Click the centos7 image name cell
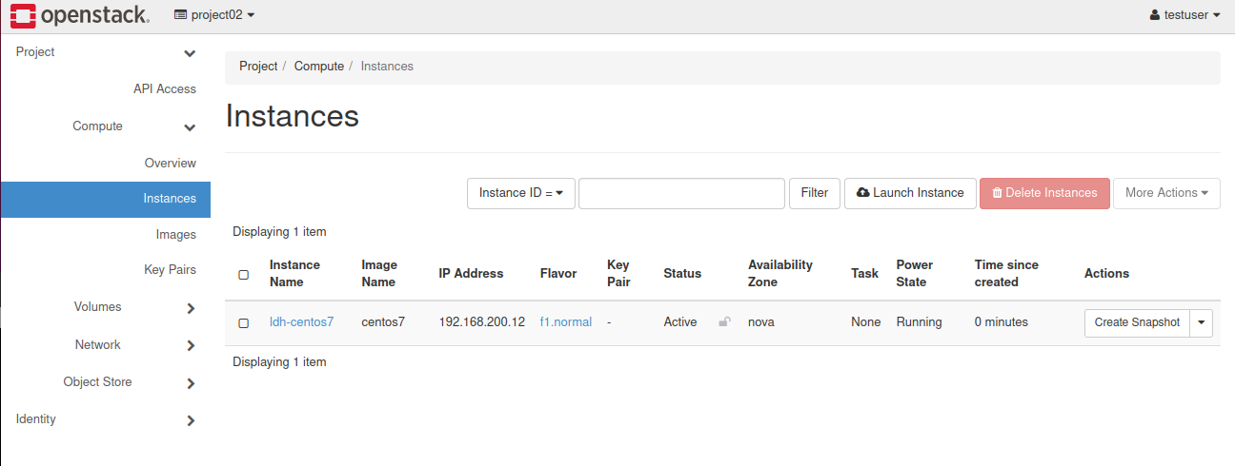This screenshot has height=466, width=1235. point(383,322)
